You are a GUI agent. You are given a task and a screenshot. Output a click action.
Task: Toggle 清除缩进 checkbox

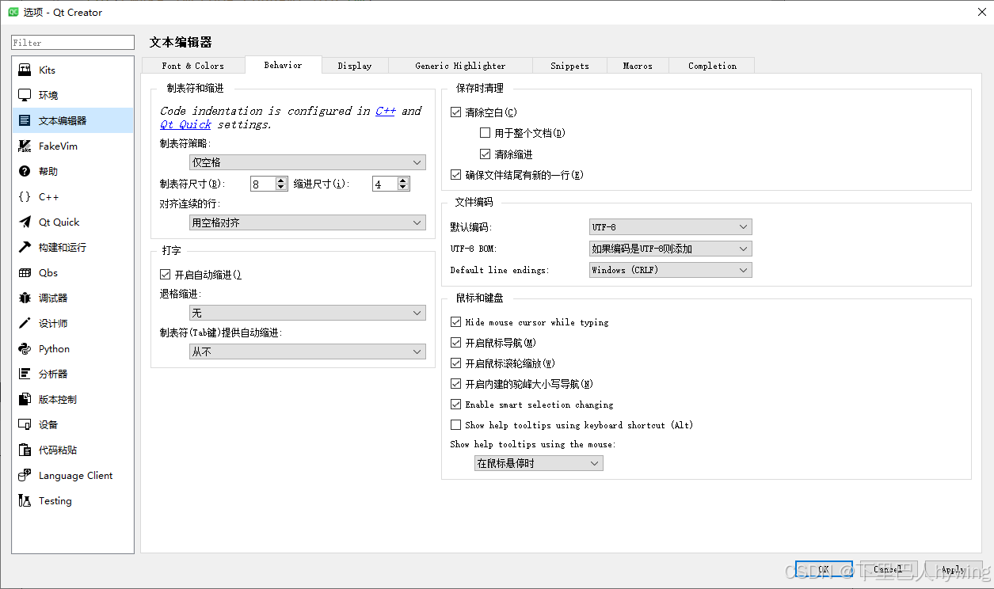coord(485,154)
